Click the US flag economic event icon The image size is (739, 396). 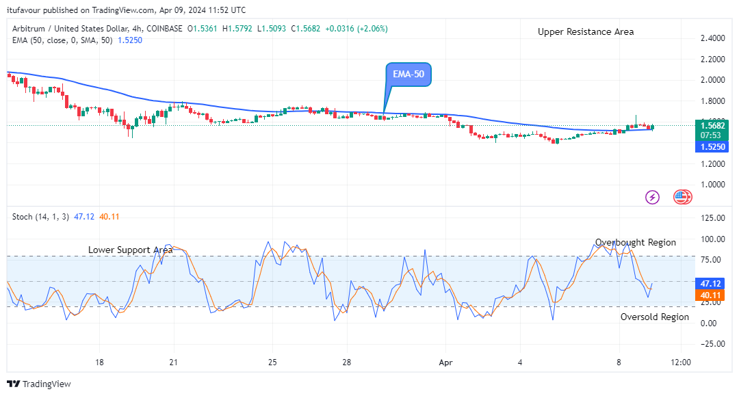(682, 197)
